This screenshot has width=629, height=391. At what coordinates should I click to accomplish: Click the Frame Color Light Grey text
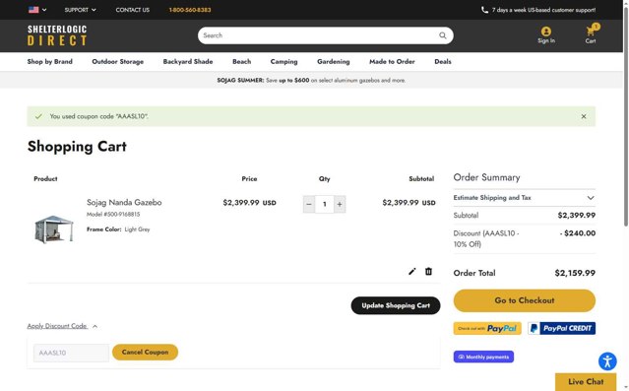(118, 229)
